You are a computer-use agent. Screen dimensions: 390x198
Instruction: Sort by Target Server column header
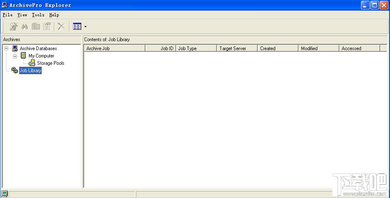click(x=237, y=48)
